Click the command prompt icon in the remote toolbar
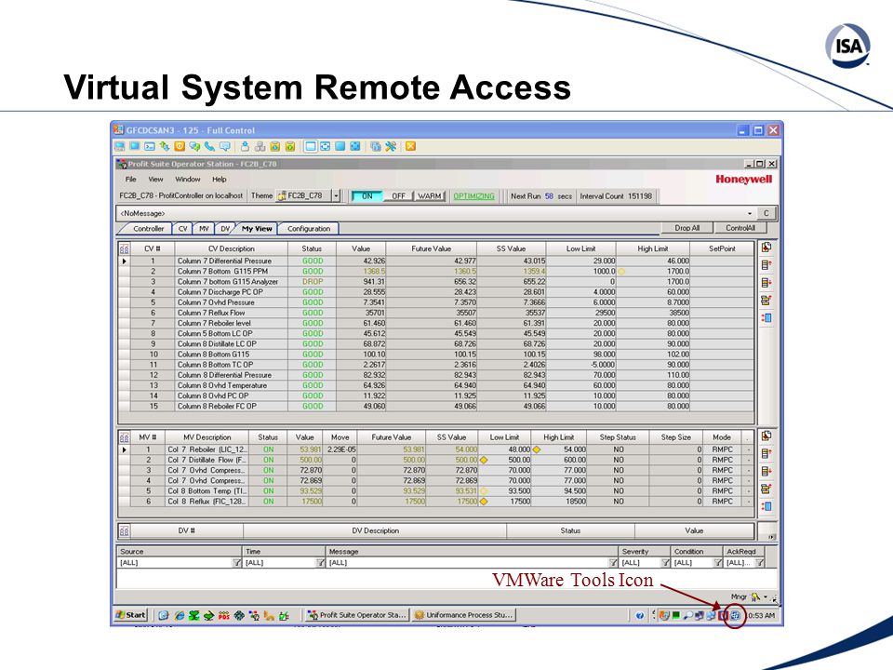The image size is (893, 670). [x=150, y=146]
